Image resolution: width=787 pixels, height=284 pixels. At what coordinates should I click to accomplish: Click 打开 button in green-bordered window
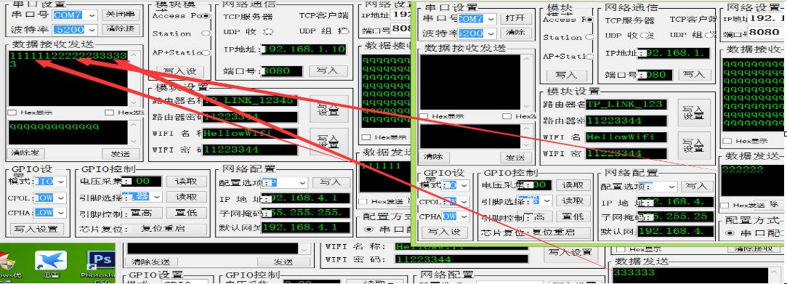pos(515,19)
